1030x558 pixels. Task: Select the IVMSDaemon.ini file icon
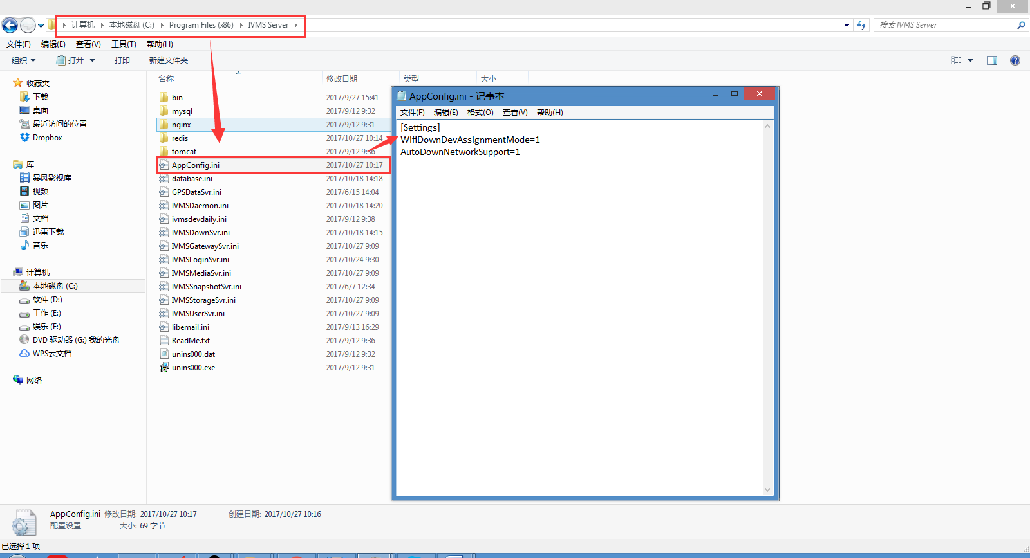pos(164,206)
